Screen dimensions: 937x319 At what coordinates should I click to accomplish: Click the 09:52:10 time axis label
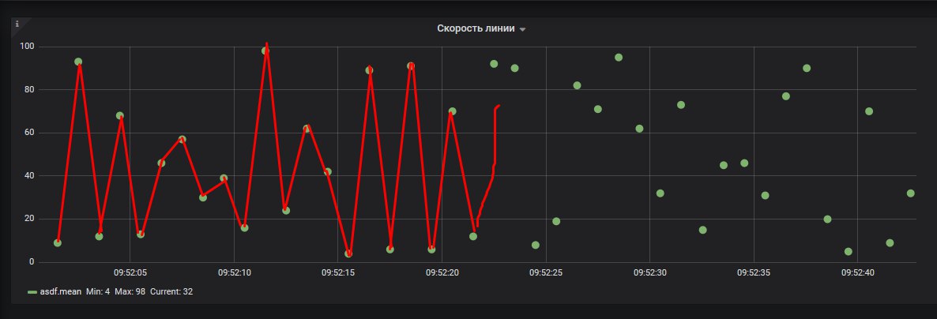pos(234,272)
